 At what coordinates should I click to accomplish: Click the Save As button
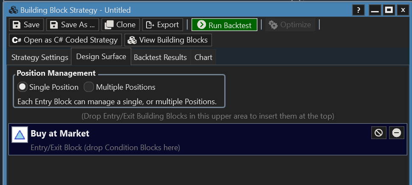coord(73,25)
